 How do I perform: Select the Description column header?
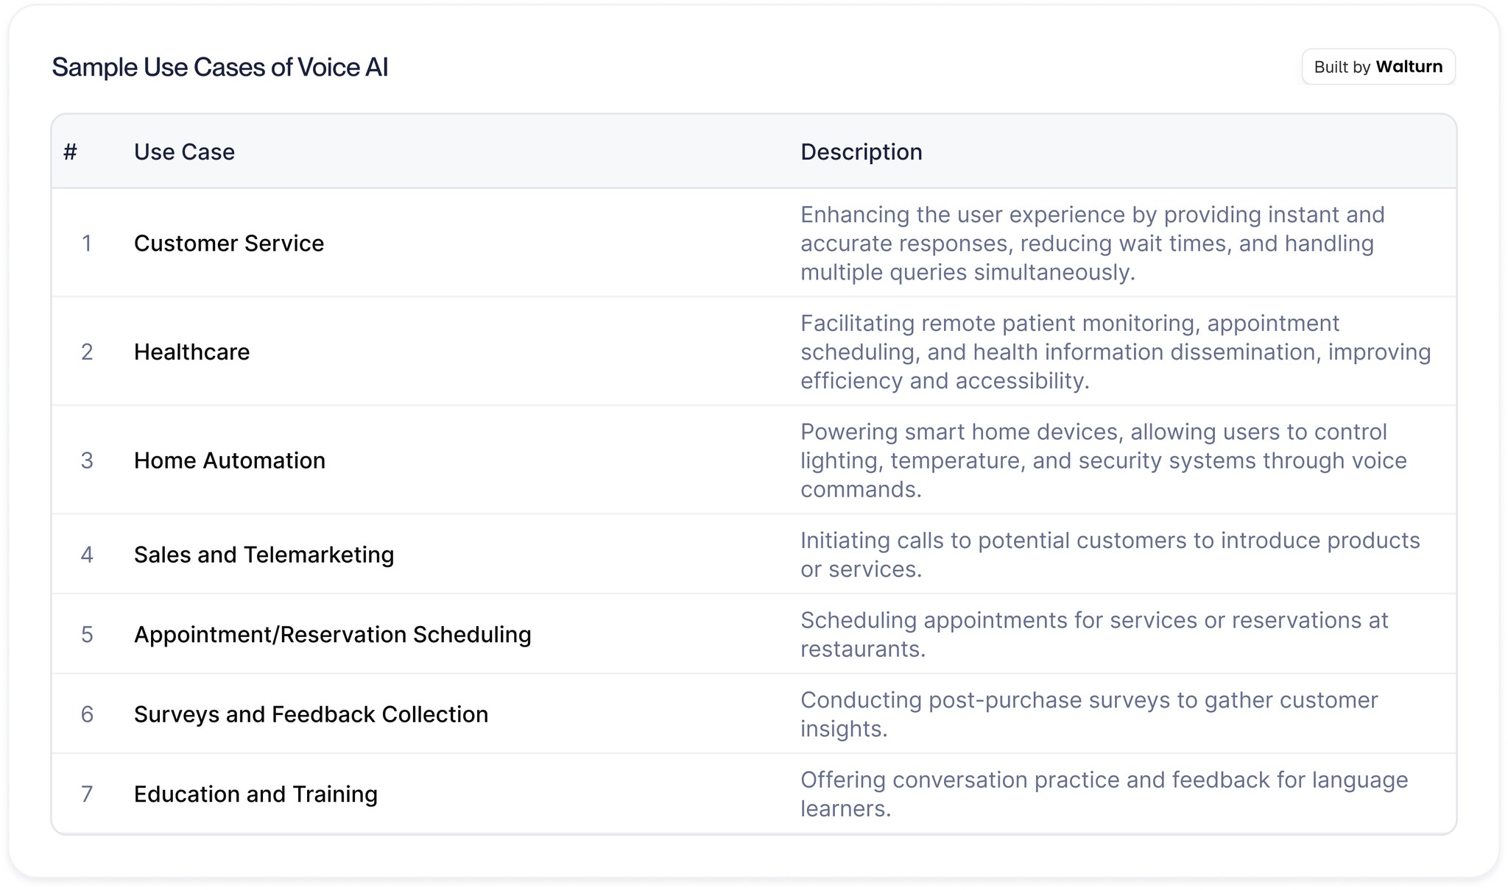click(861, 152)
